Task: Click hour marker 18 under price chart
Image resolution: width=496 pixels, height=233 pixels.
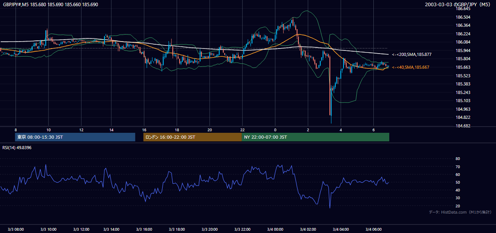Action: [177, 130]
